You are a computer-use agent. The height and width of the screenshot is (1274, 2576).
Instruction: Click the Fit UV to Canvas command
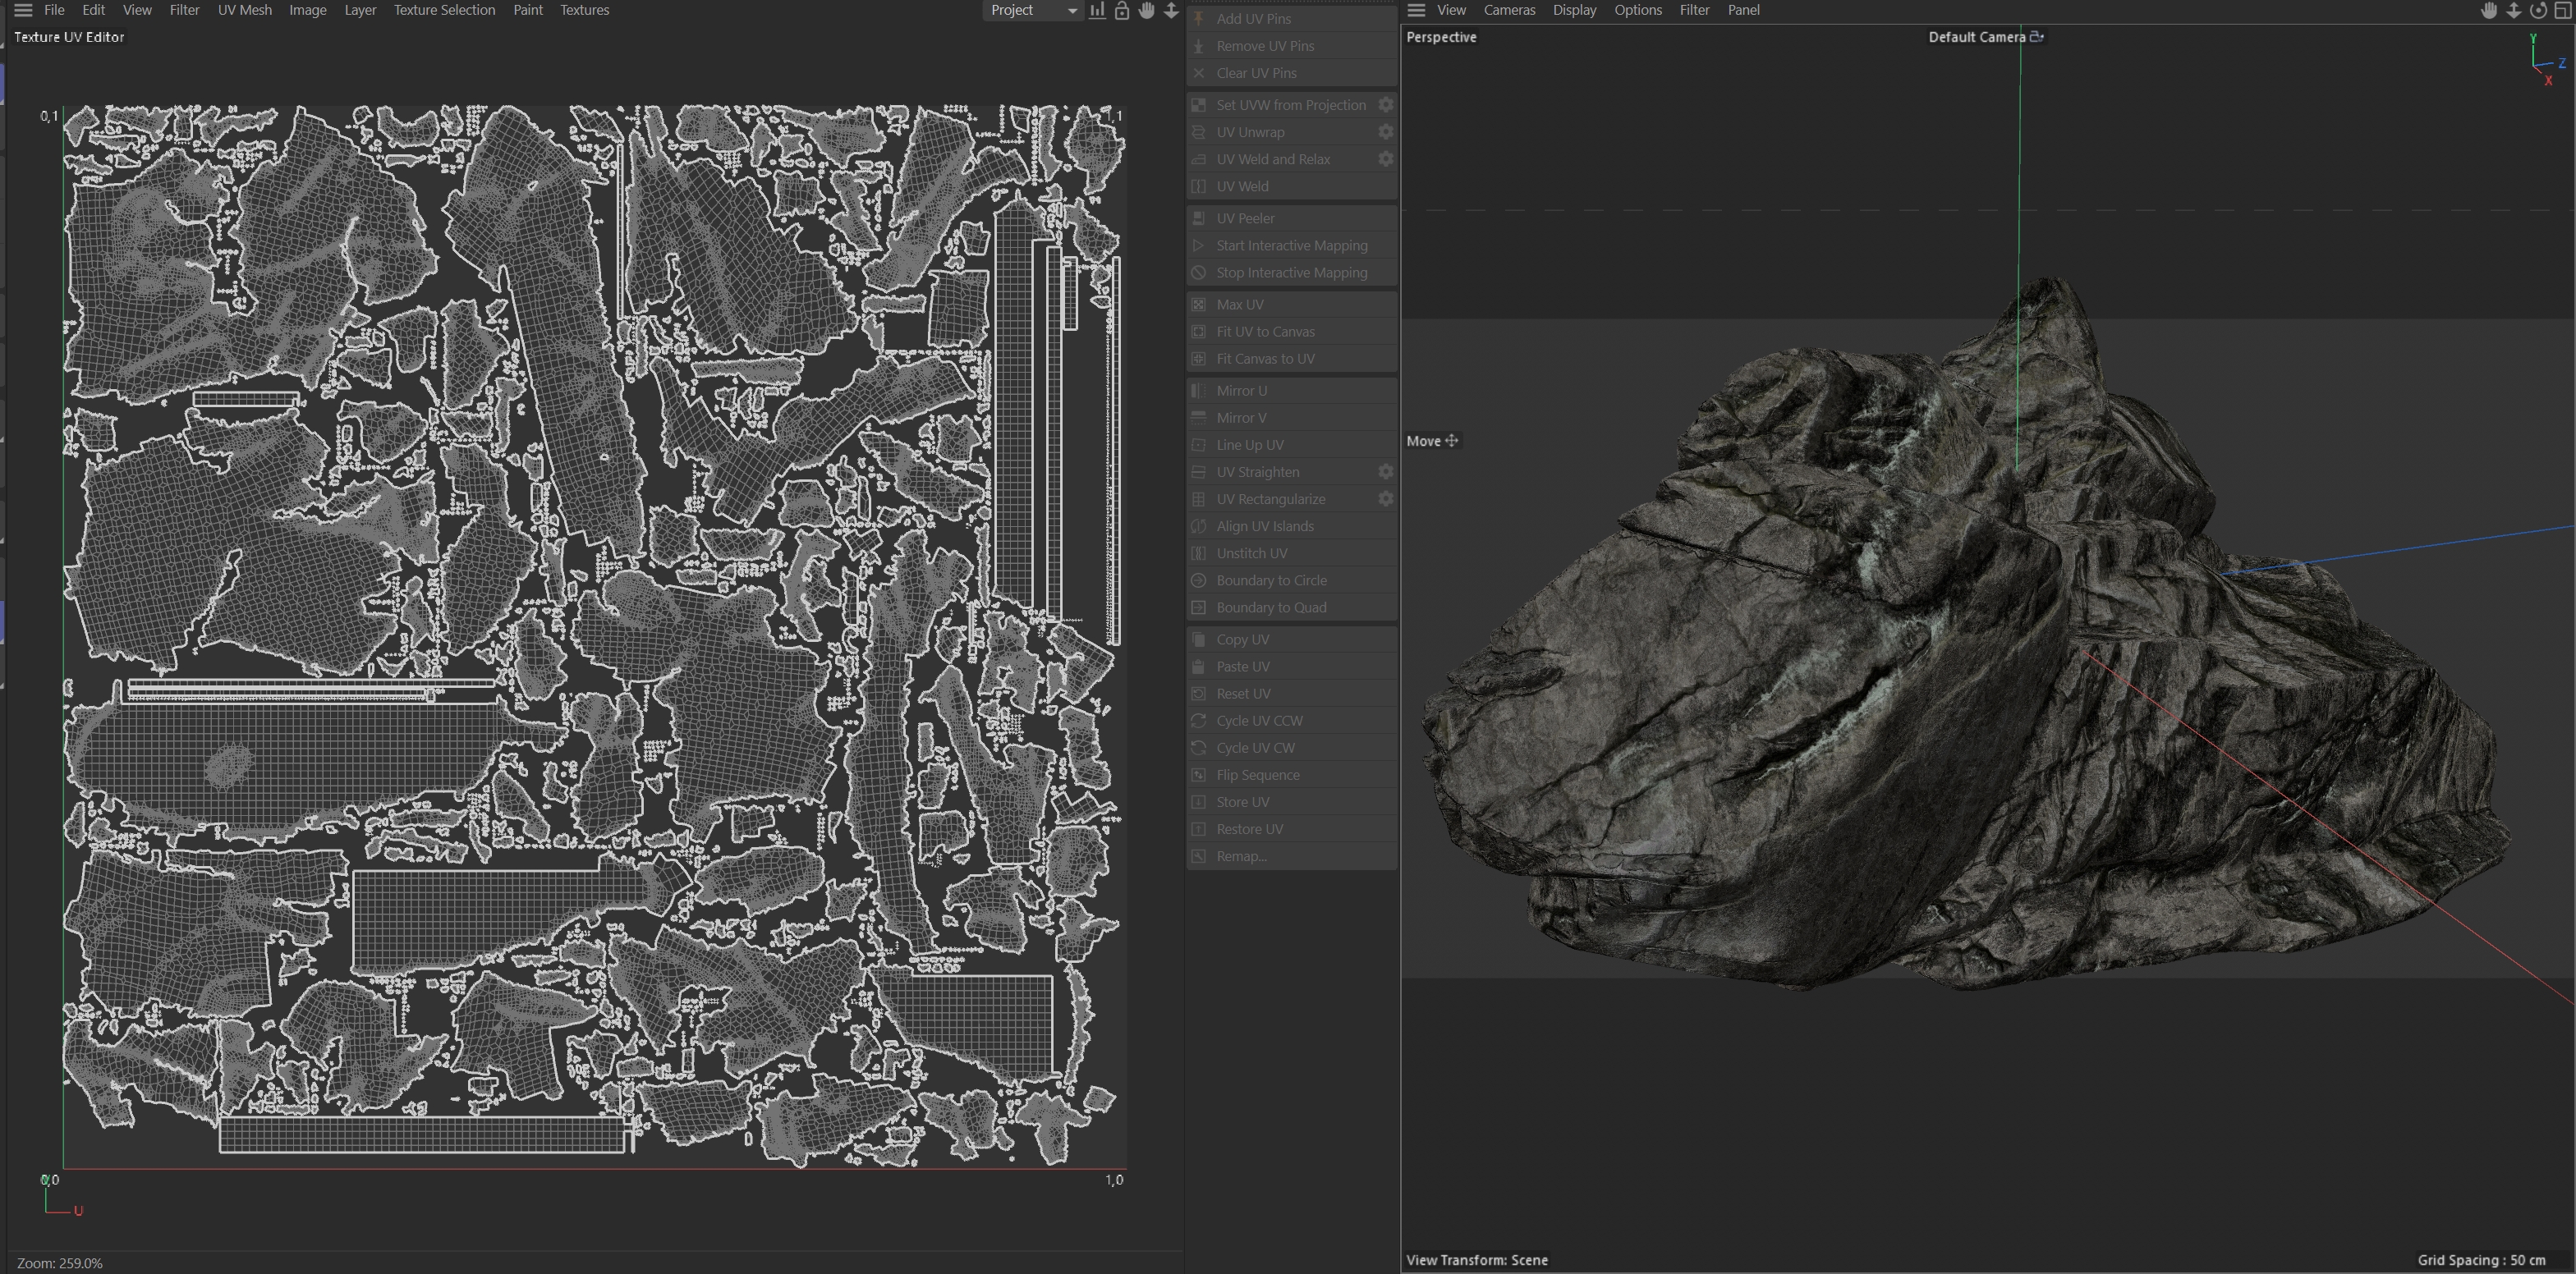pos(1265,332)
